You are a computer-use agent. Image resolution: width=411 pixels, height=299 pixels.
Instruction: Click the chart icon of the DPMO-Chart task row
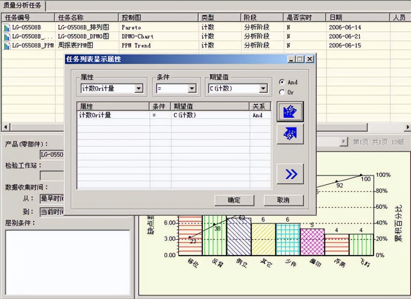click(x=7, y=37)
